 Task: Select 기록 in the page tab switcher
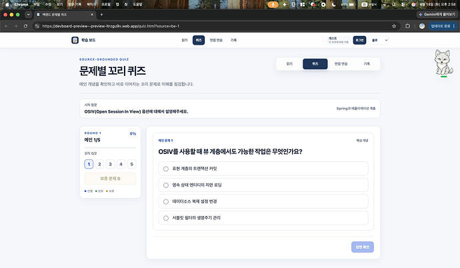367,63
